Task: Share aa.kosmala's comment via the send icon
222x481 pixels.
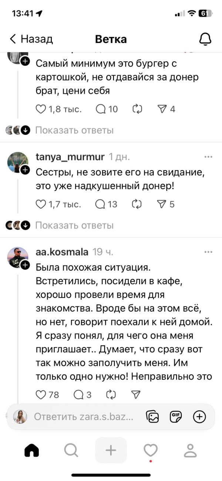Action: click(137, 395)
